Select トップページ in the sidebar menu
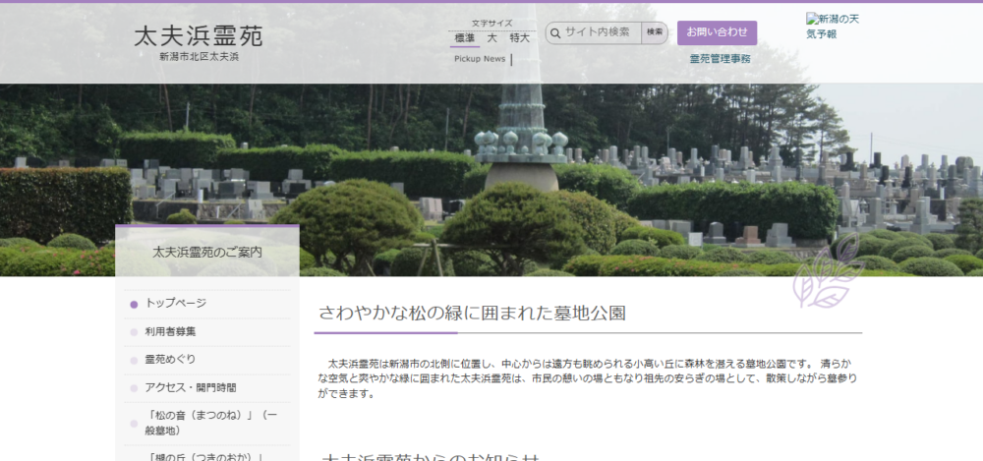 point(176,303)
